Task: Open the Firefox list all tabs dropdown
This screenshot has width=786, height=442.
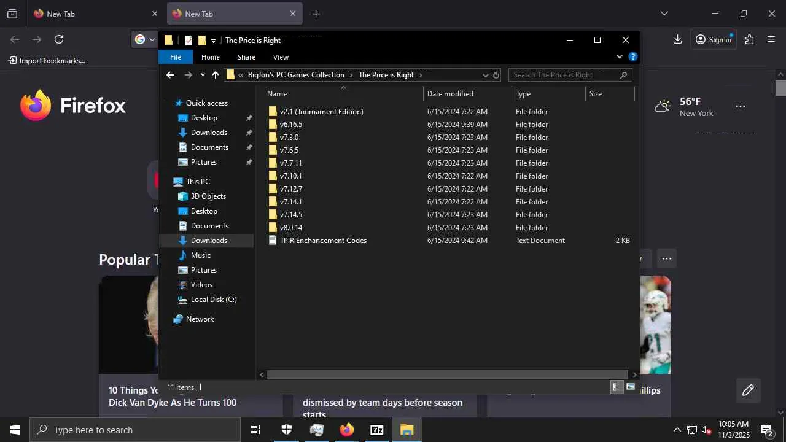Action: [664, 14]
